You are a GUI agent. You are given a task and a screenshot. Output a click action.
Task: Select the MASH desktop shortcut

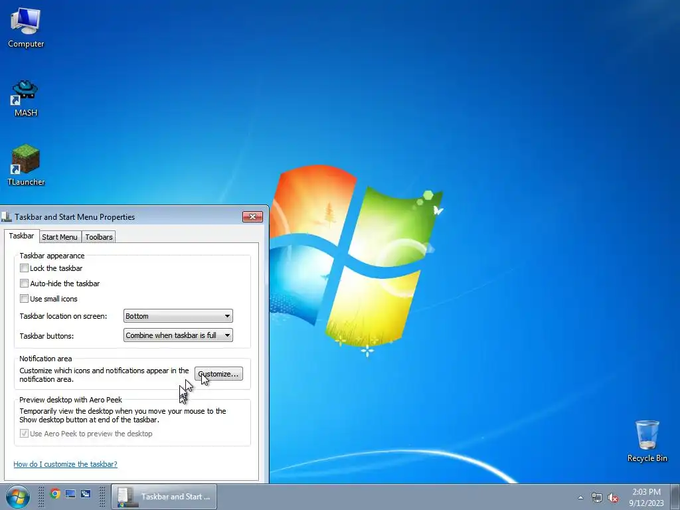click(26, 98)
